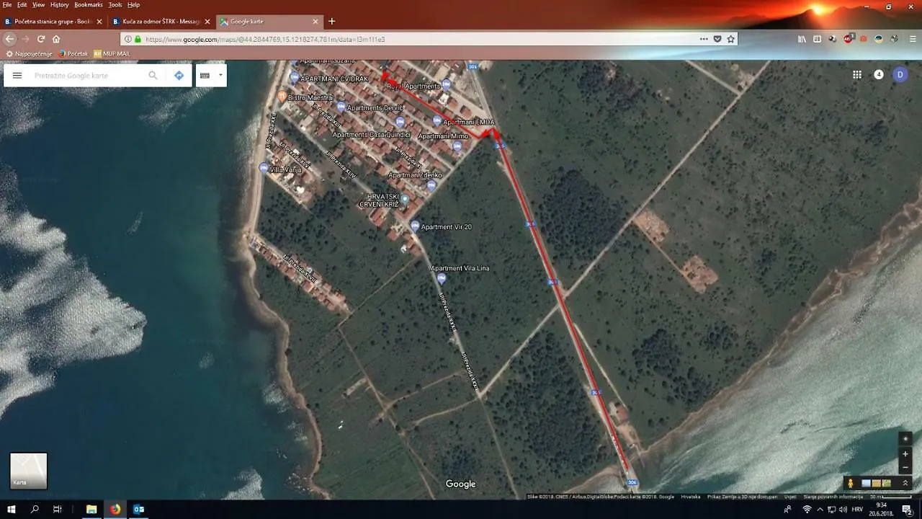This screenshot has height=519, width=922.
Task: Go back one page in Firefox
Action: coord(9,39)
